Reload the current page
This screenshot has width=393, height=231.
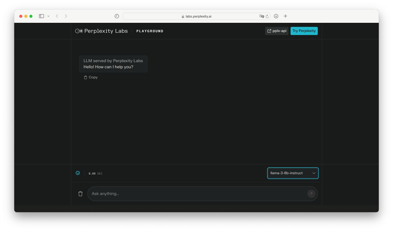click(267, 16)
